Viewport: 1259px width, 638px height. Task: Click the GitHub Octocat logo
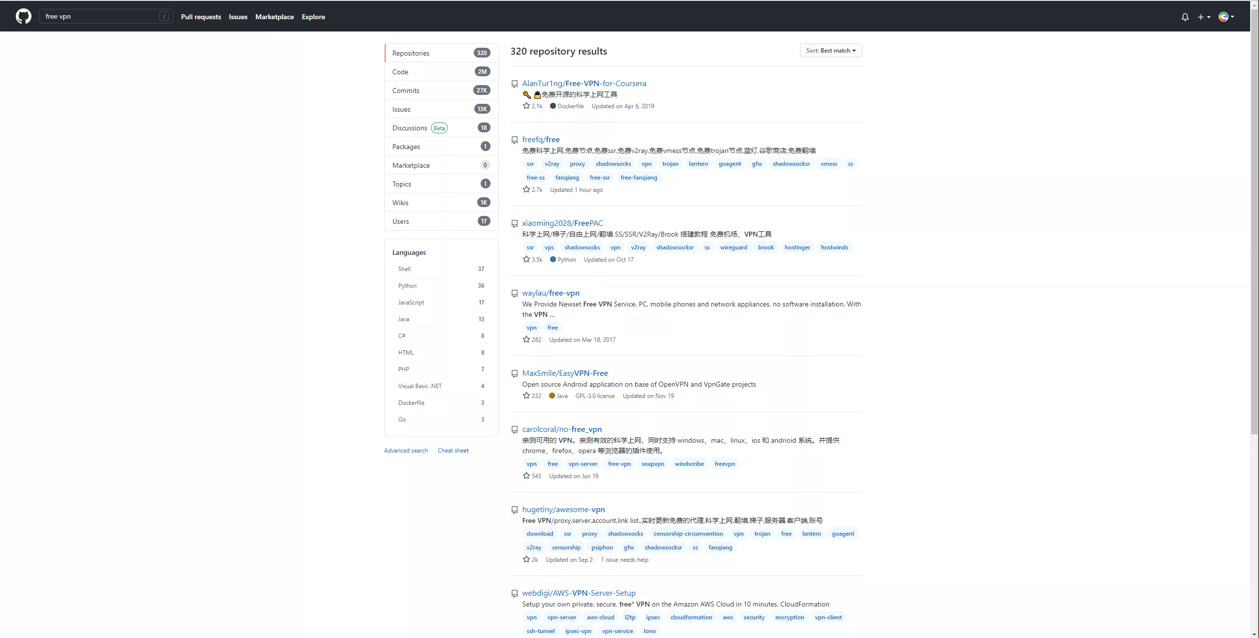coord(23,16)
